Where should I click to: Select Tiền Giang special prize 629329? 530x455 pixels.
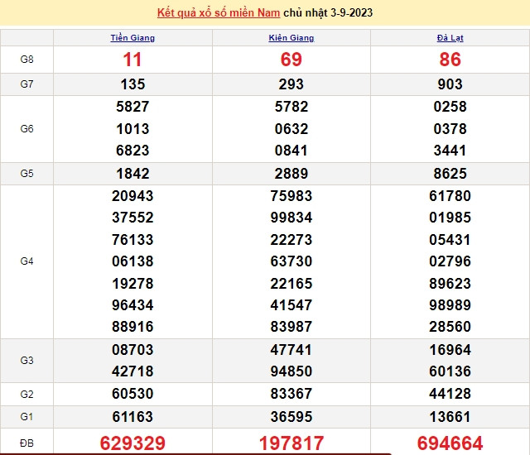(x=132, y=443)
